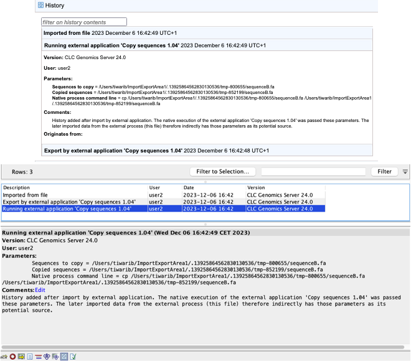Open the filter options dropdown beside Filter
Image resolution: width=411 pixels, height=361 pixels.
click(x=405, y=172)
